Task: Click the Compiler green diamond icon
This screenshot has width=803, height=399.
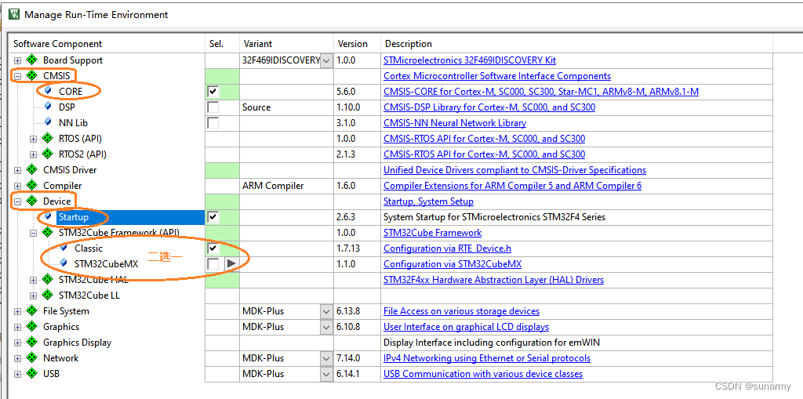Action: (x=31, y=186)
